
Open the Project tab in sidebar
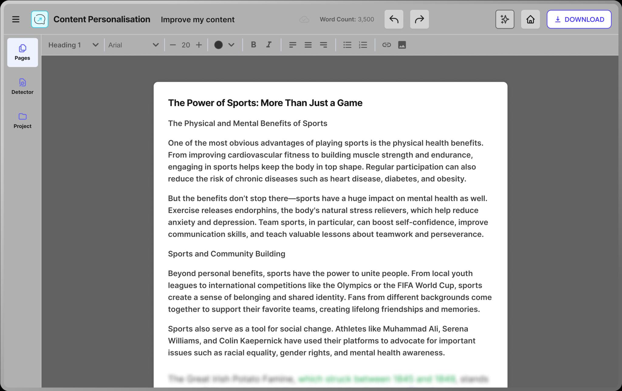(x=22, y=120)
